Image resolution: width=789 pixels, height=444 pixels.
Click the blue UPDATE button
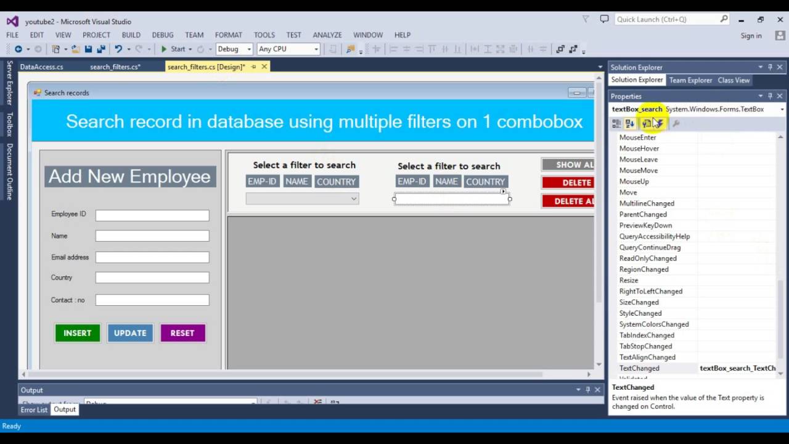(130, 333)
